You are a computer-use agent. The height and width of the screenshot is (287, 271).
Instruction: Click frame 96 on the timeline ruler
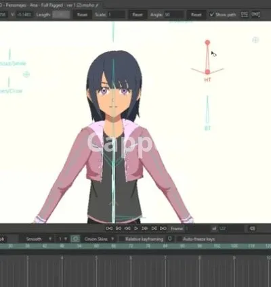pos(200,246)
